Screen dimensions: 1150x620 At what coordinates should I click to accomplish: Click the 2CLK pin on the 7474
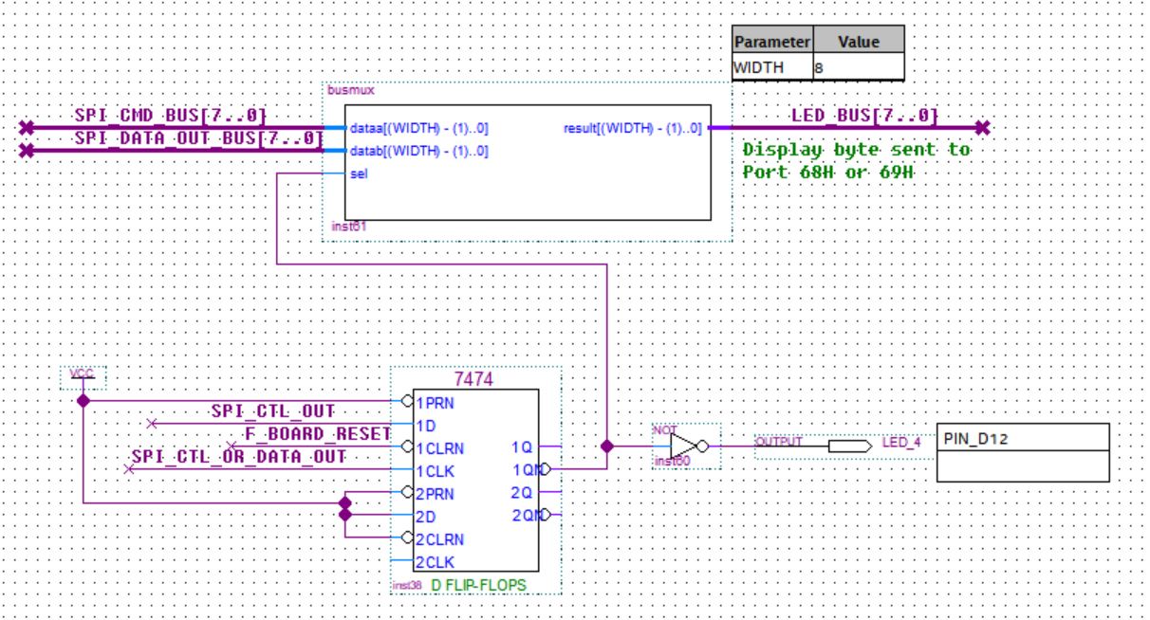(434, 563)
